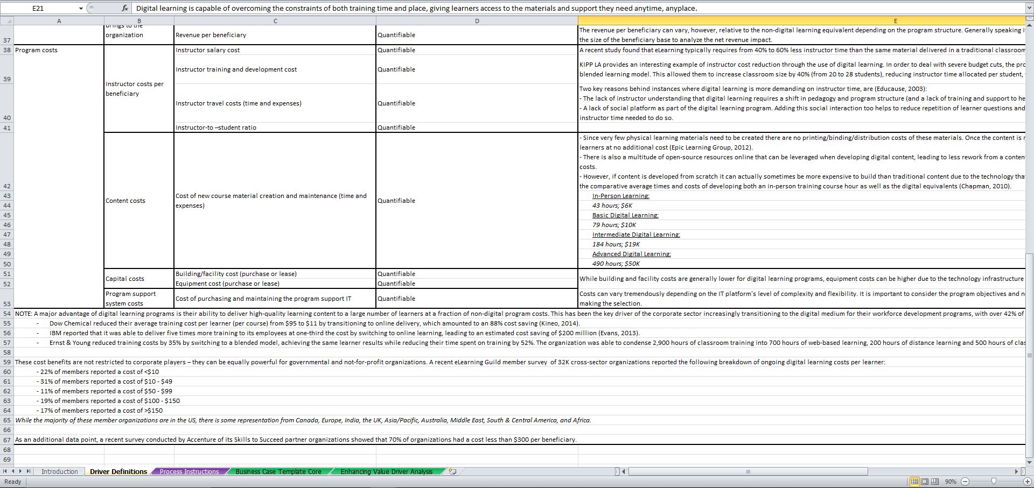Click the zoom in plus button
1034x488 pixels.
1027,482
